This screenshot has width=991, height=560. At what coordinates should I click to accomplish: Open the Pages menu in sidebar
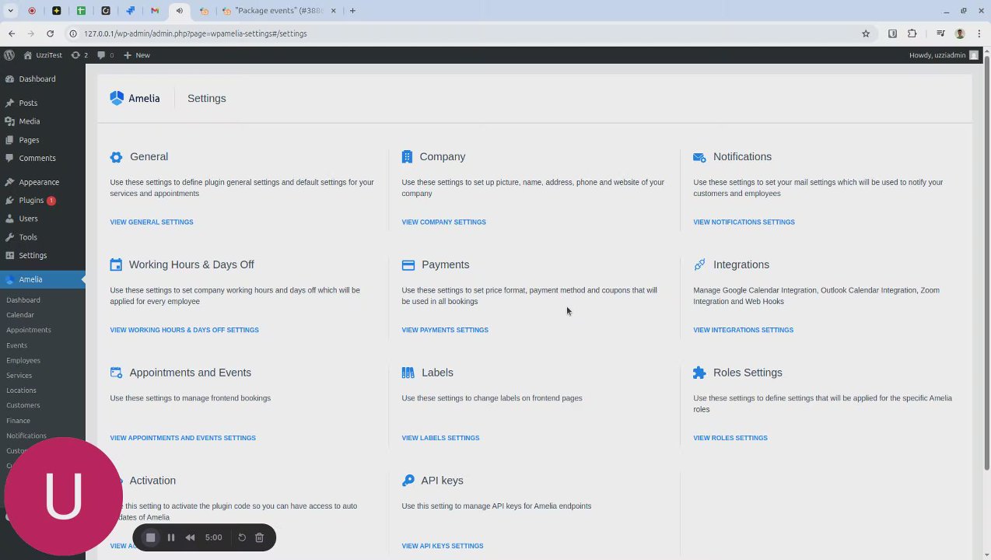pos(29,140)
